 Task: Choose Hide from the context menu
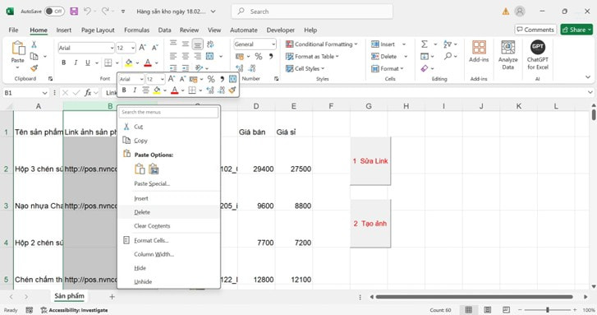(168, 268)
